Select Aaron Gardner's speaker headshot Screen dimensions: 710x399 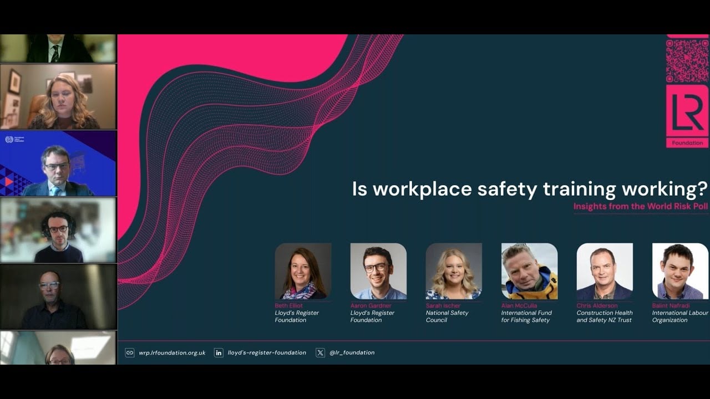pos(378,271)
